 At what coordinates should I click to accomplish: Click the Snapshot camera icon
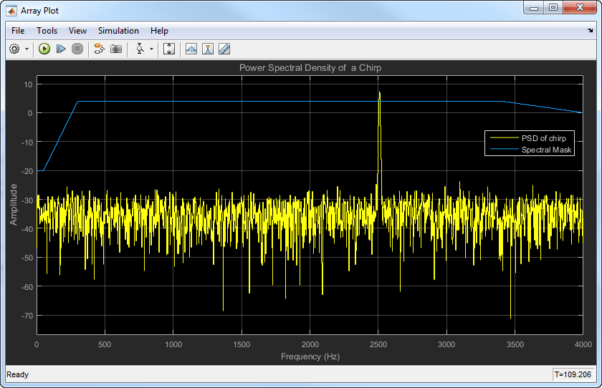[116, 49]
